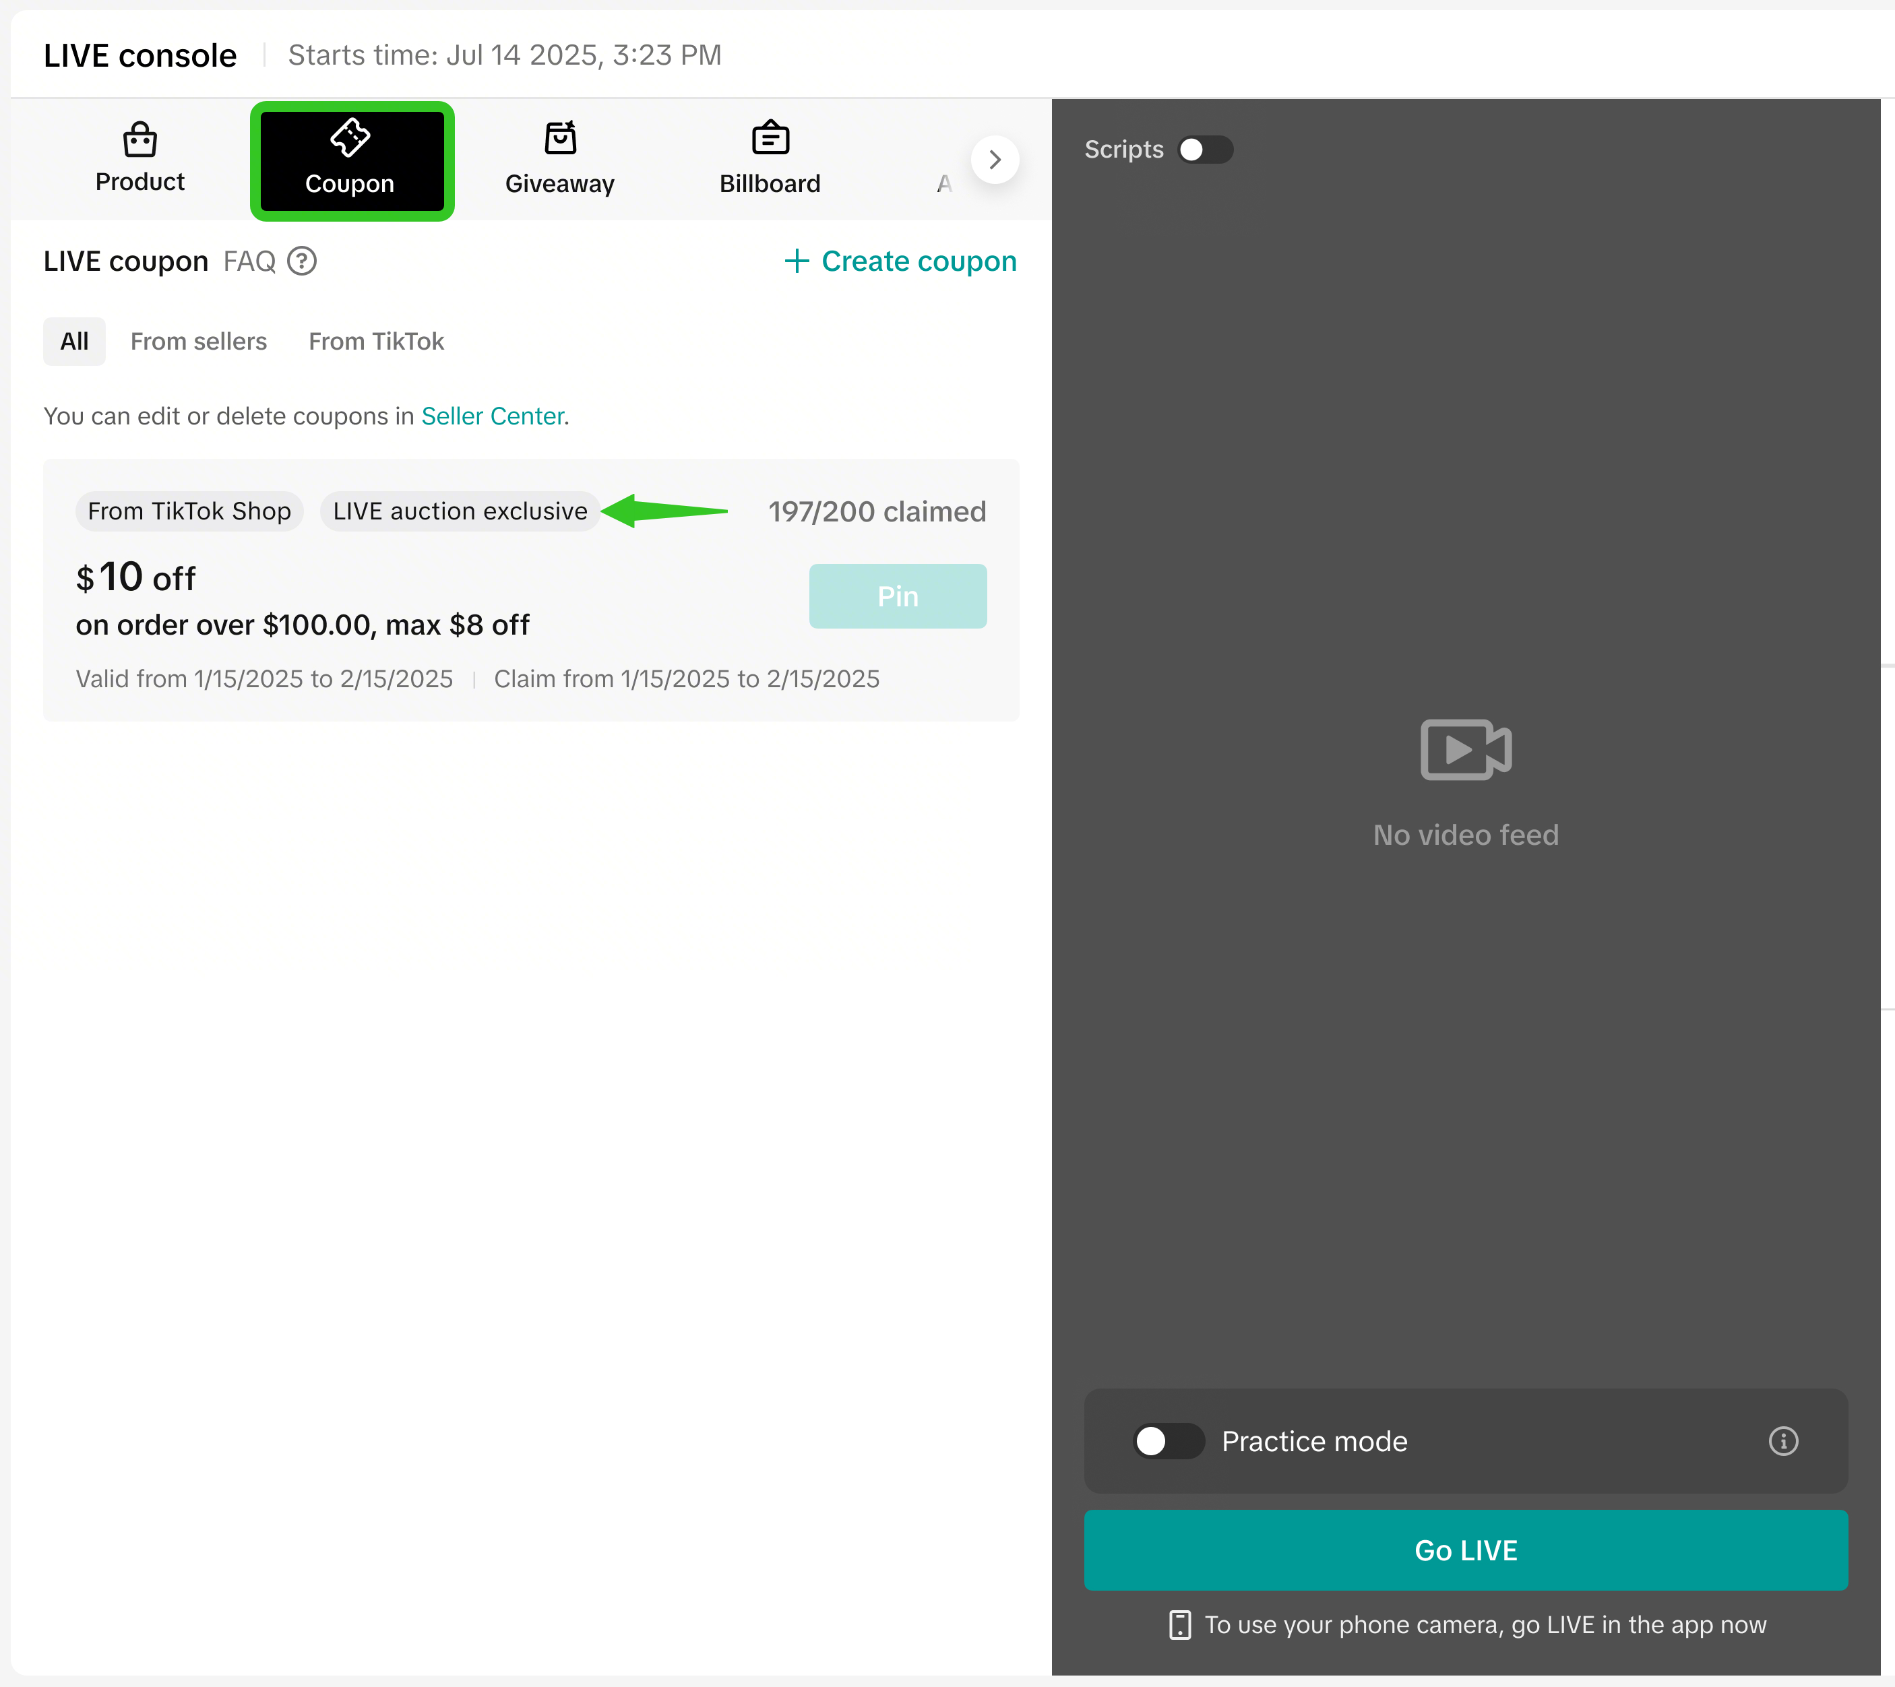Screen dimensions: 1895x1687
Task: Click the No video feed camera icon
Action: click(1466, 749)
